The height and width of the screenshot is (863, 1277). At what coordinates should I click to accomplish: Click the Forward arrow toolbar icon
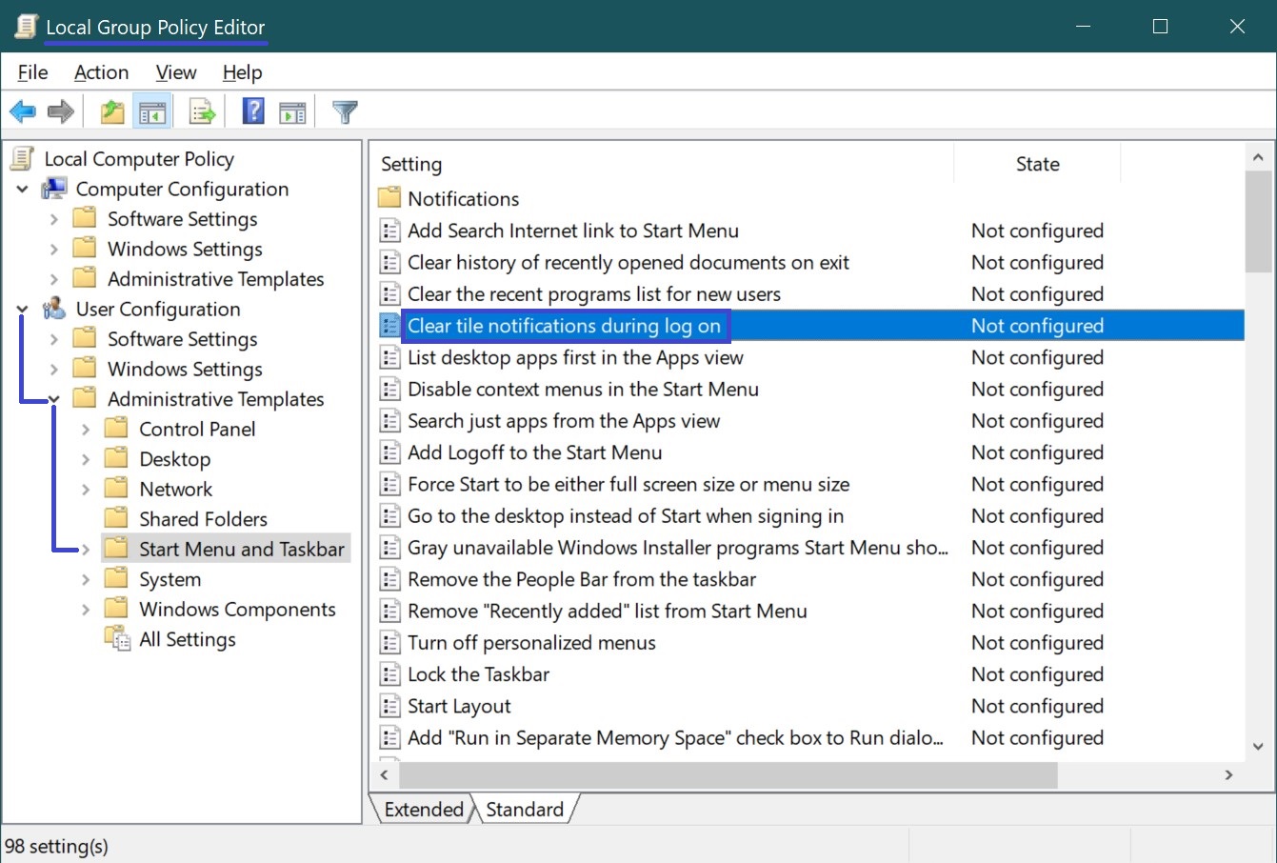coord(61,112)
